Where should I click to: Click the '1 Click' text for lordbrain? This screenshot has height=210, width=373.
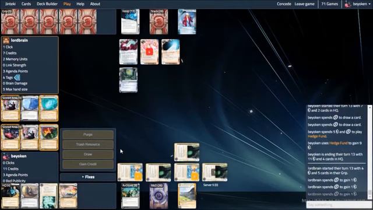point(8,47)
